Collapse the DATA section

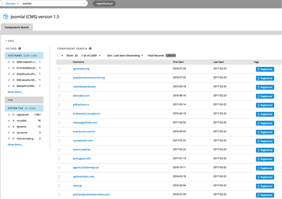[x=10, y=41]
